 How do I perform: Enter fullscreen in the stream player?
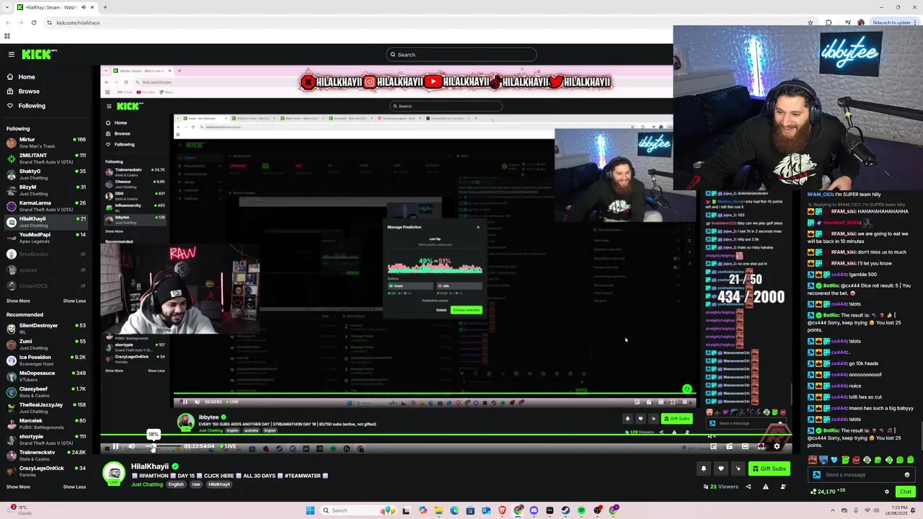click(x=761, y=446)
